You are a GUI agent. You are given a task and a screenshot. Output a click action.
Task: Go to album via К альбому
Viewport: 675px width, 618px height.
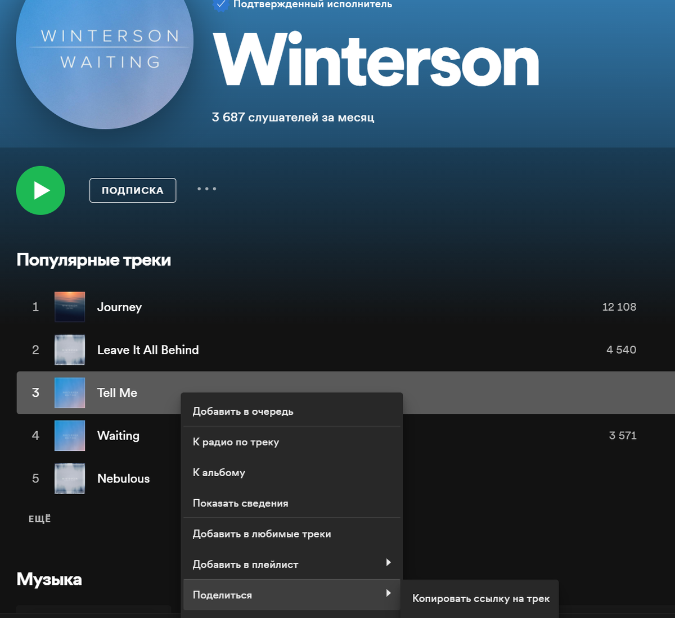tap(292, 472)
